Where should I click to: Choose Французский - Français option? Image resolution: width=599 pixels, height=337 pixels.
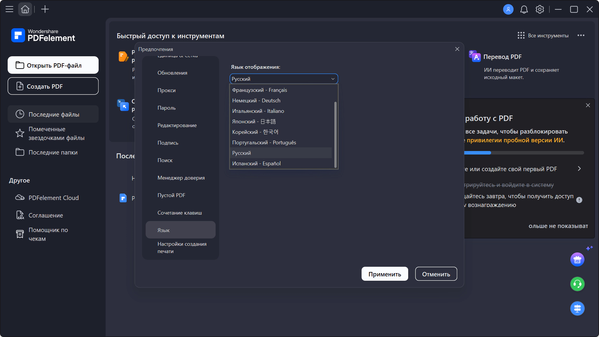pos(281,90)
